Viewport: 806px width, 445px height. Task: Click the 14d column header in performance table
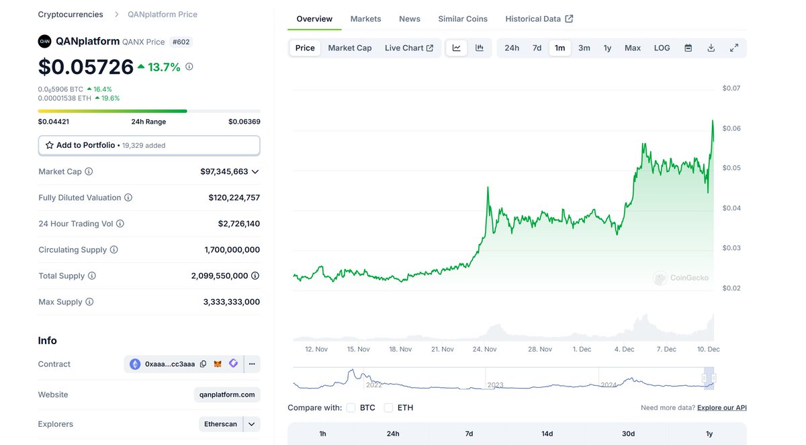point(547,434)
